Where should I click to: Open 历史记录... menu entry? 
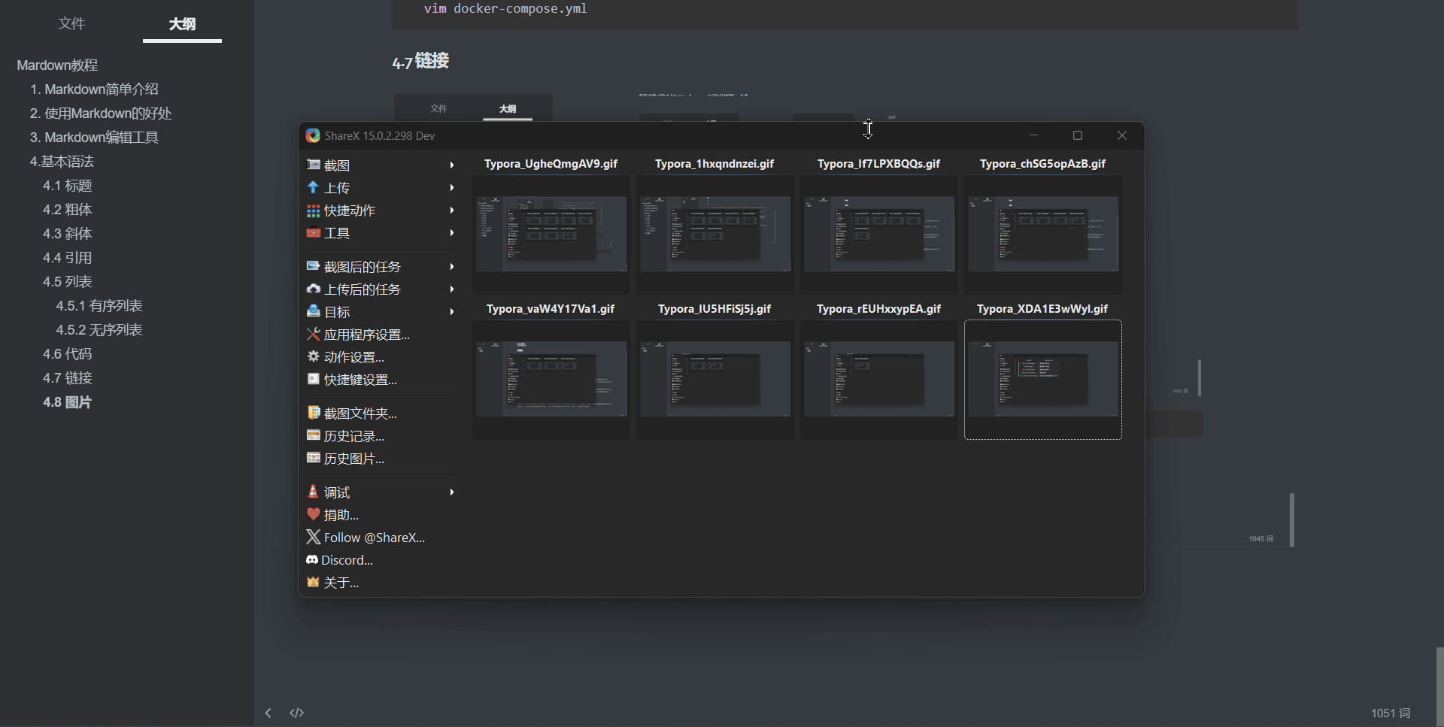click(380, 435)
